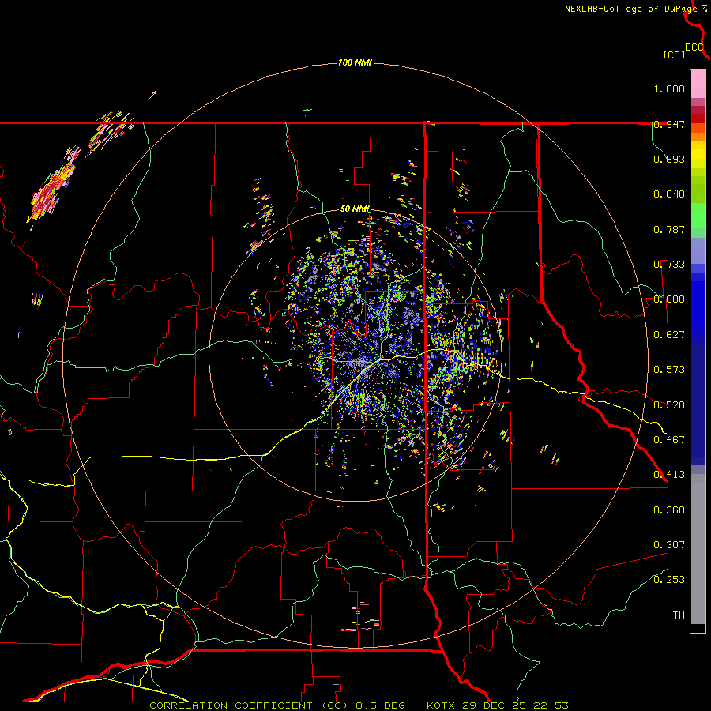The image size is (711, 711).
Task: Pick the pink swatch atop the color bar
Action: (x=698, y=85)
